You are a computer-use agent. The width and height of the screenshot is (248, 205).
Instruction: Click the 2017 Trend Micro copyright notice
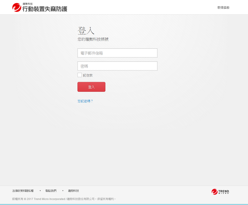click(64, 199)
